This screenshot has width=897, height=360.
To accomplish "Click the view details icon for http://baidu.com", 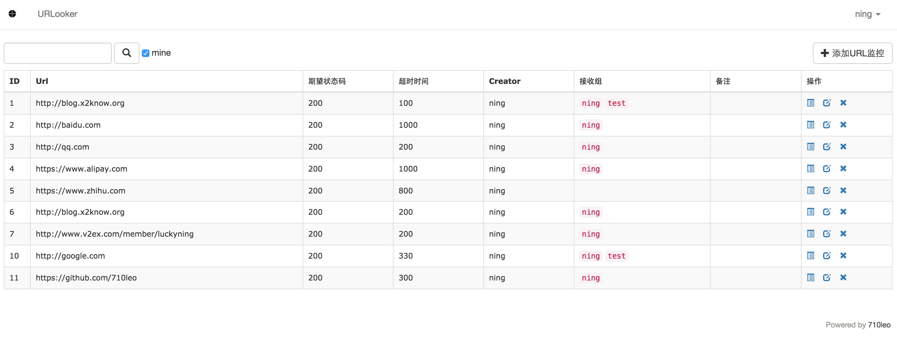I will coord(811,125).
